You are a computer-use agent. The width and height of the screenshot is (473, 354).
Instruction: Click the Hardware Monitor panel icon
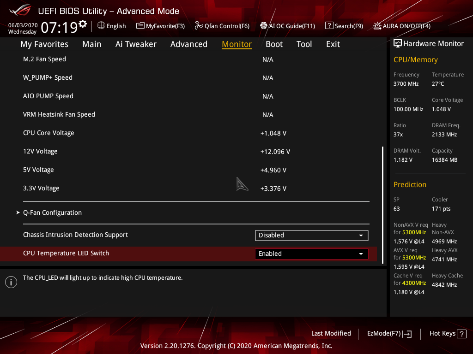tap(398, 43)
